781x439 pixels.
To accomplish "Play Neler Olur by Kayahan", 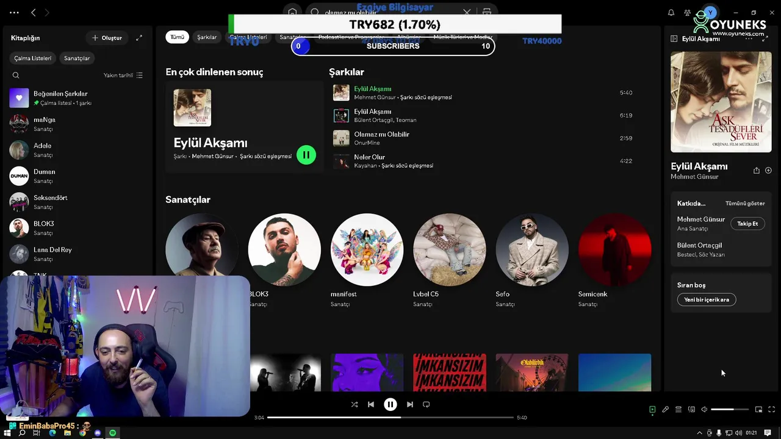I will [485, 161].
